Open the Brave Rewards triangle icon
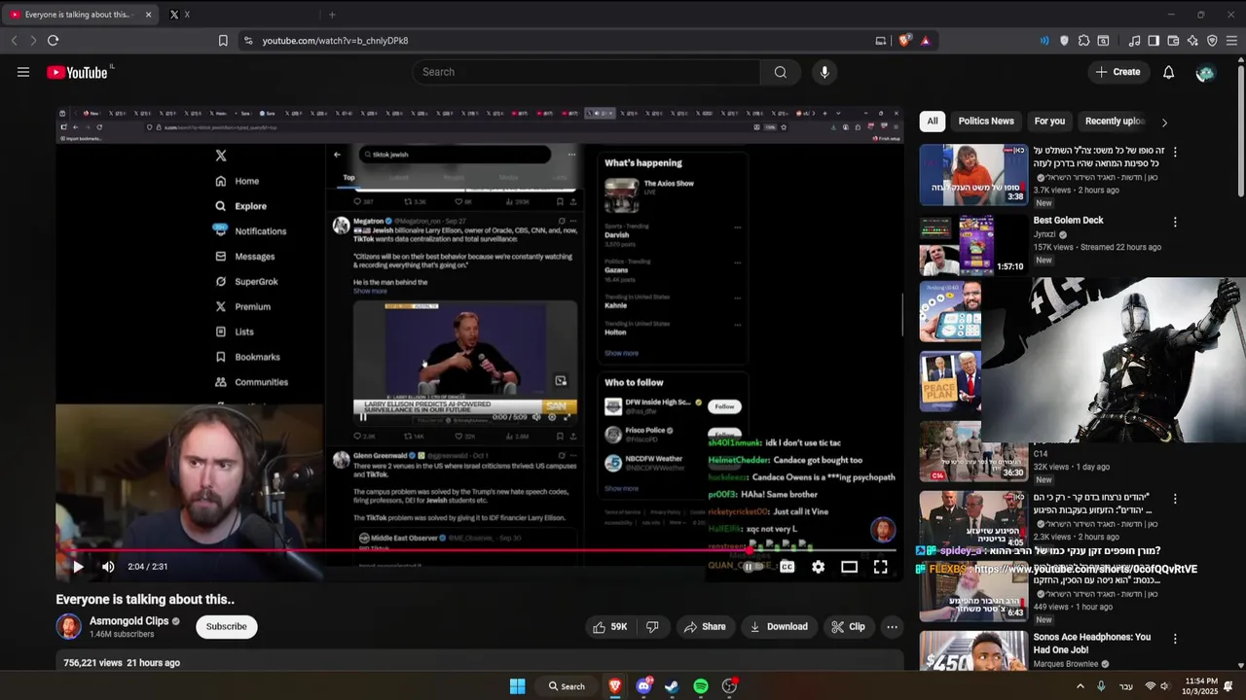The width and height of the screenshot is (1246, 700). [x=925, y=40]
